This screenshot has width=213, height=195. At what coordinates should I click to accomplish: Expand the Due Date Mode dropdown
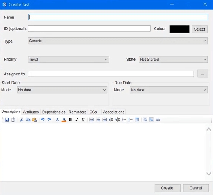pyautogui.click(x=169, y=90)
